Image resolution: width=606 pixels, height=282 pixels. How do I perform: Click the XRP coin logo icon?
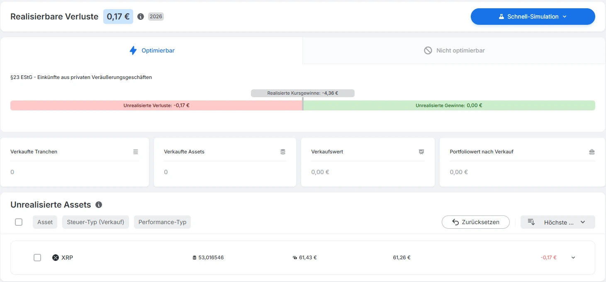[56, 258]
